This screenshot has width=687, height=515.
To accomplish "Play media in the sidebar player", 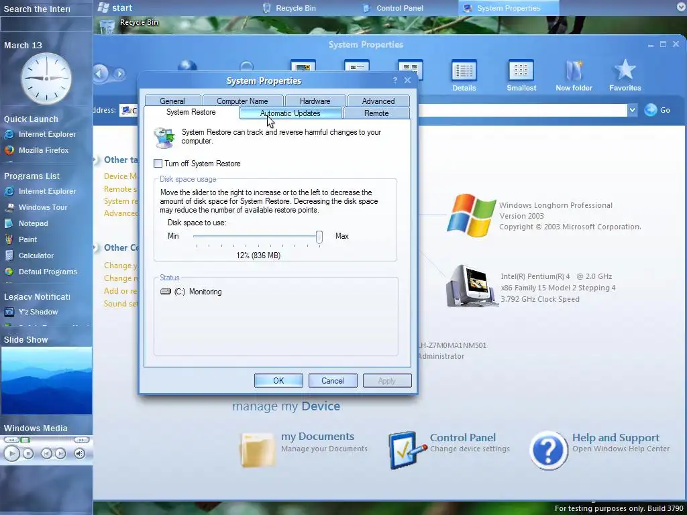I will (12, 454).
